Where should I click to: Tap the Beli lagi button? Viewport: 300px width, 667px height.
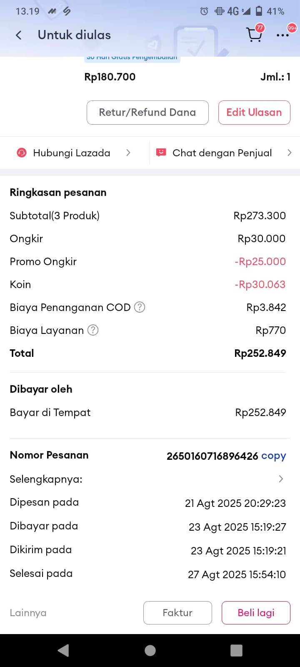tap(256, 613)
